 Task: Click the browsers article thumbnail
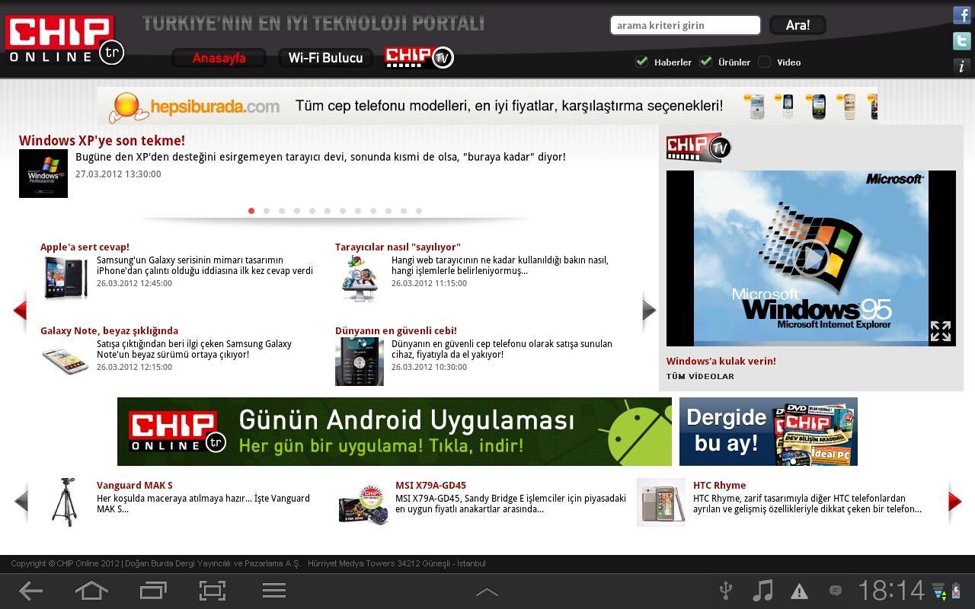click(360, 278)
